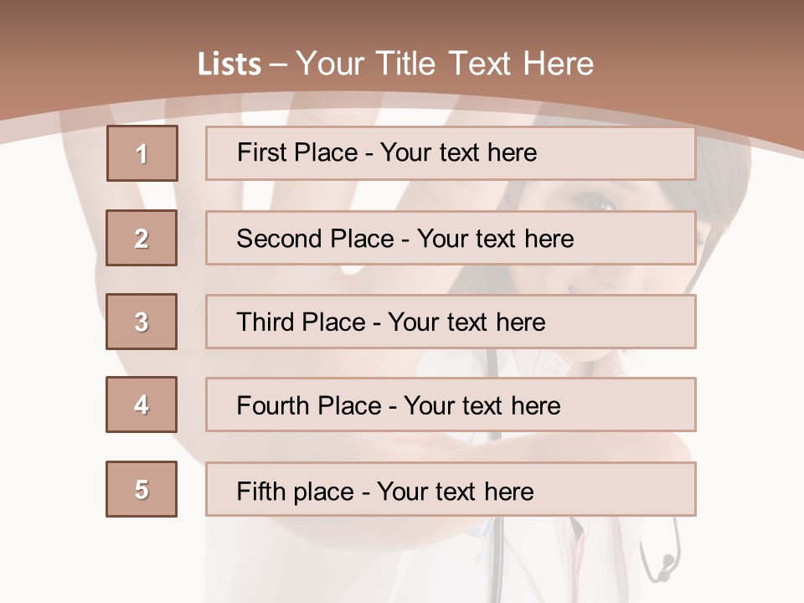Click the number 3 box

(142, 322)
